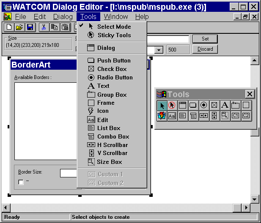Select the Icon tool in Tools palette
The height and width of the screenshot is (223, 261).
click(162, 116)
